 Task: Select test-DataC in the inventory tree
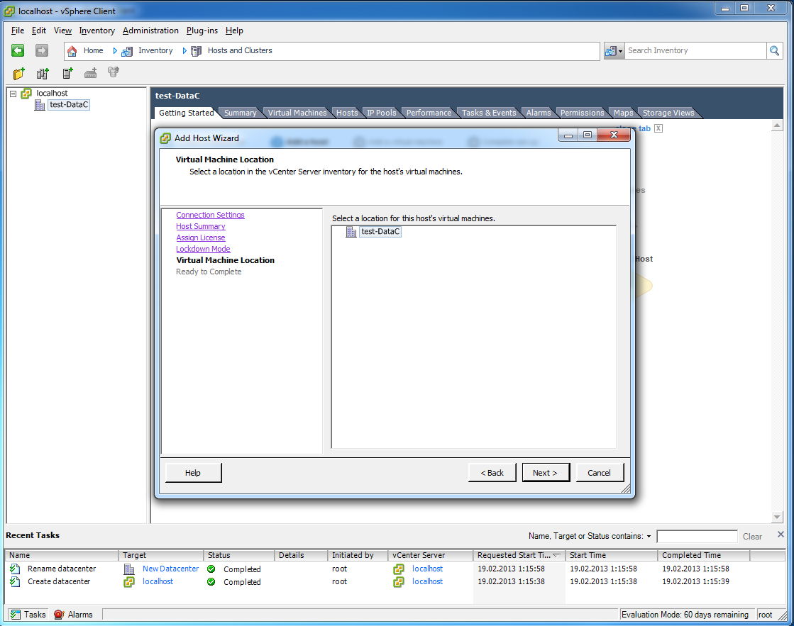(69, 105)
